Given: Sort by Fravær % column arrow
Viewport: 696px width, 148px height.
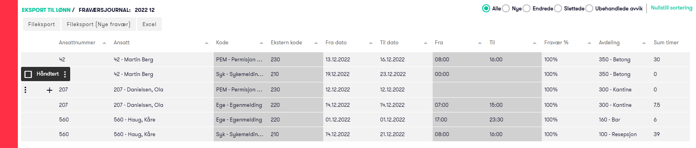Looking at the screenshot, I should [589, 43].
